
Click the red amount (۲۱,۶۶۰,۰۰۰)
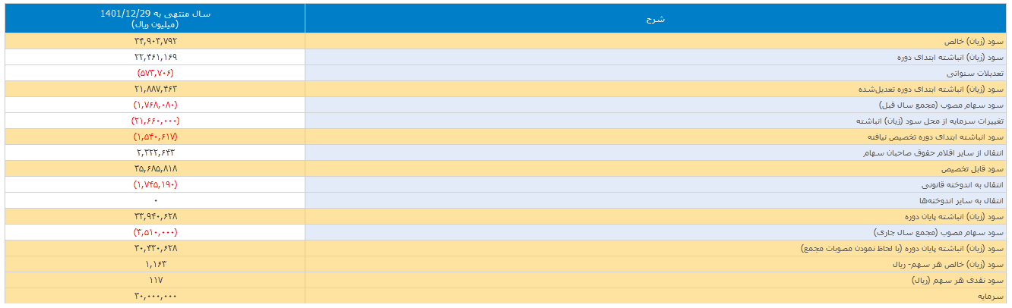155,121
